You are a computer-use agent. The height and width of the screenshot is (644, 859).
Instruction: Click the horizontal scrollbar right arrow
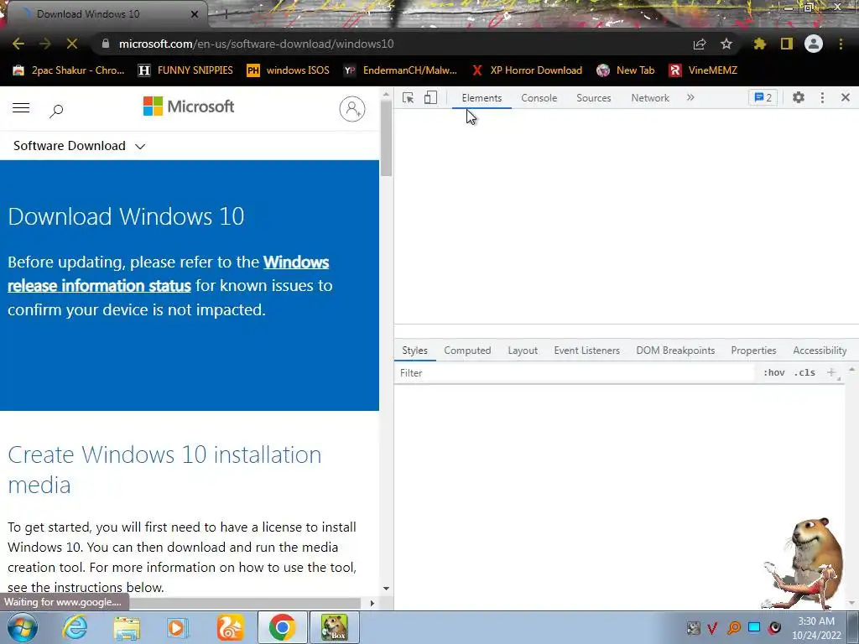click(x=372, y=604)
